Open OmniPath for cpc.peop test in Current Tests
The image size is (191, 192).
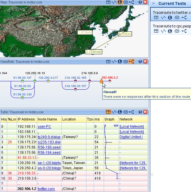184,31
